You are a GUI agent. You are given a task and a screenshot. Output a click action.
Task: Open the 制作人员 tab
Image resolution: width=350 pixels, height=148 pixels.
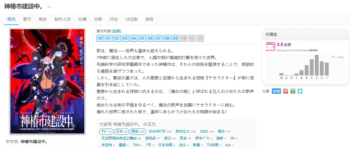click(62, 19)
